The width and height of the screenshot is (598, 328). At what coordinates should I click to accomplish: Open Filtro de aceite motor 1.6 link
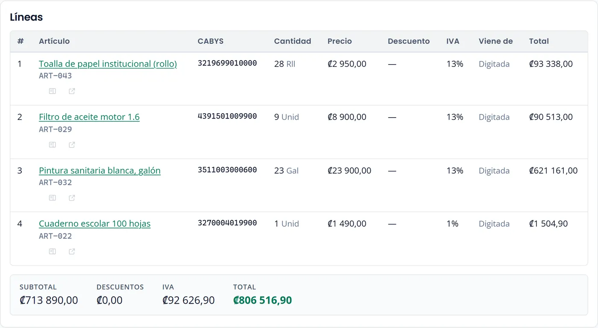click(x=89, y=117)
